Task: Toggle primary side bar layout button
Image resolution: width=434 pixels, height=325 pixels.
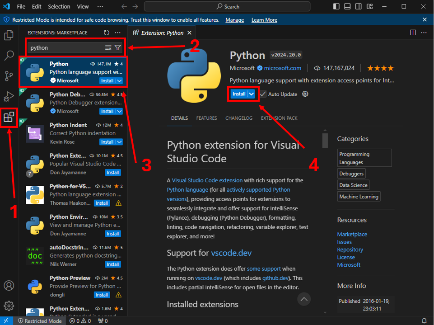Action: (336, 6)
